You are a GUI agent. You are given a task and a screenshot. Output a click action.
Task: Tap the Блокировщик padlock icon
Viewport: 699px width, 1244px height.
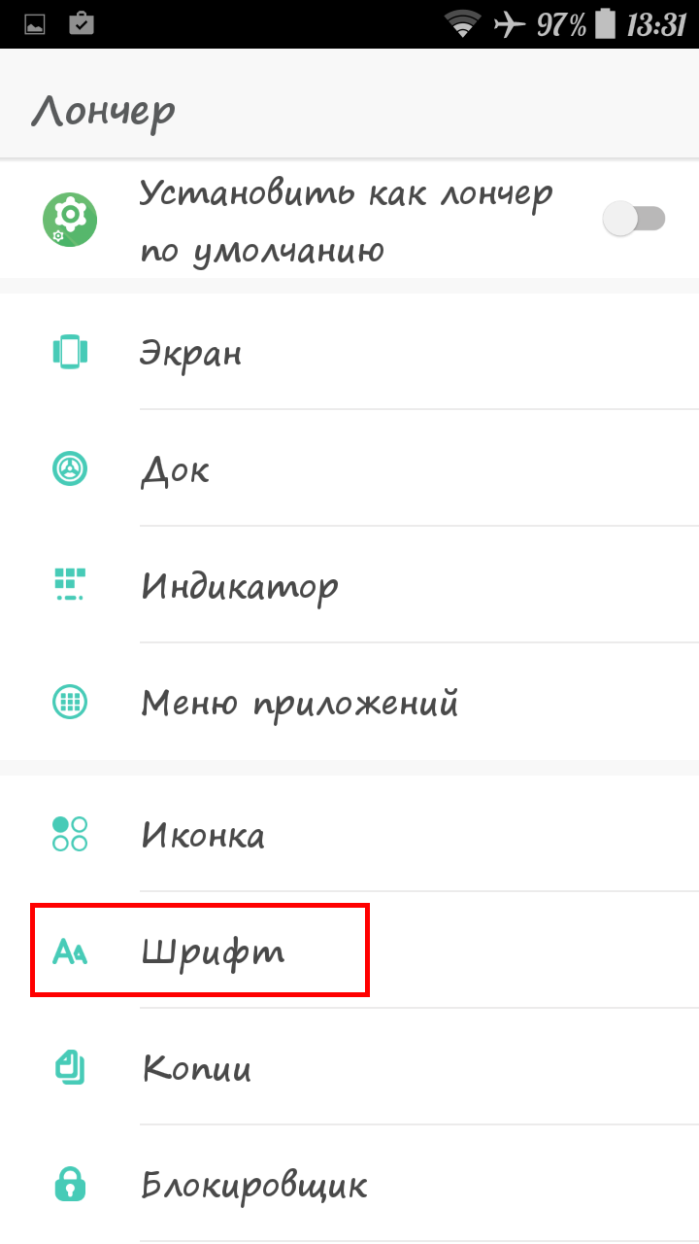pyautogui.click(x=70, y=1184)
